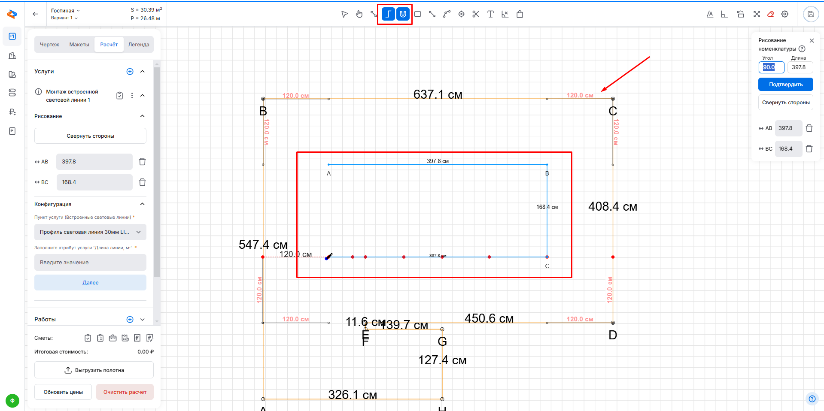Select the scissors cut tool
Viewport: 824px width, 411px height.
(x=476, y=14)
